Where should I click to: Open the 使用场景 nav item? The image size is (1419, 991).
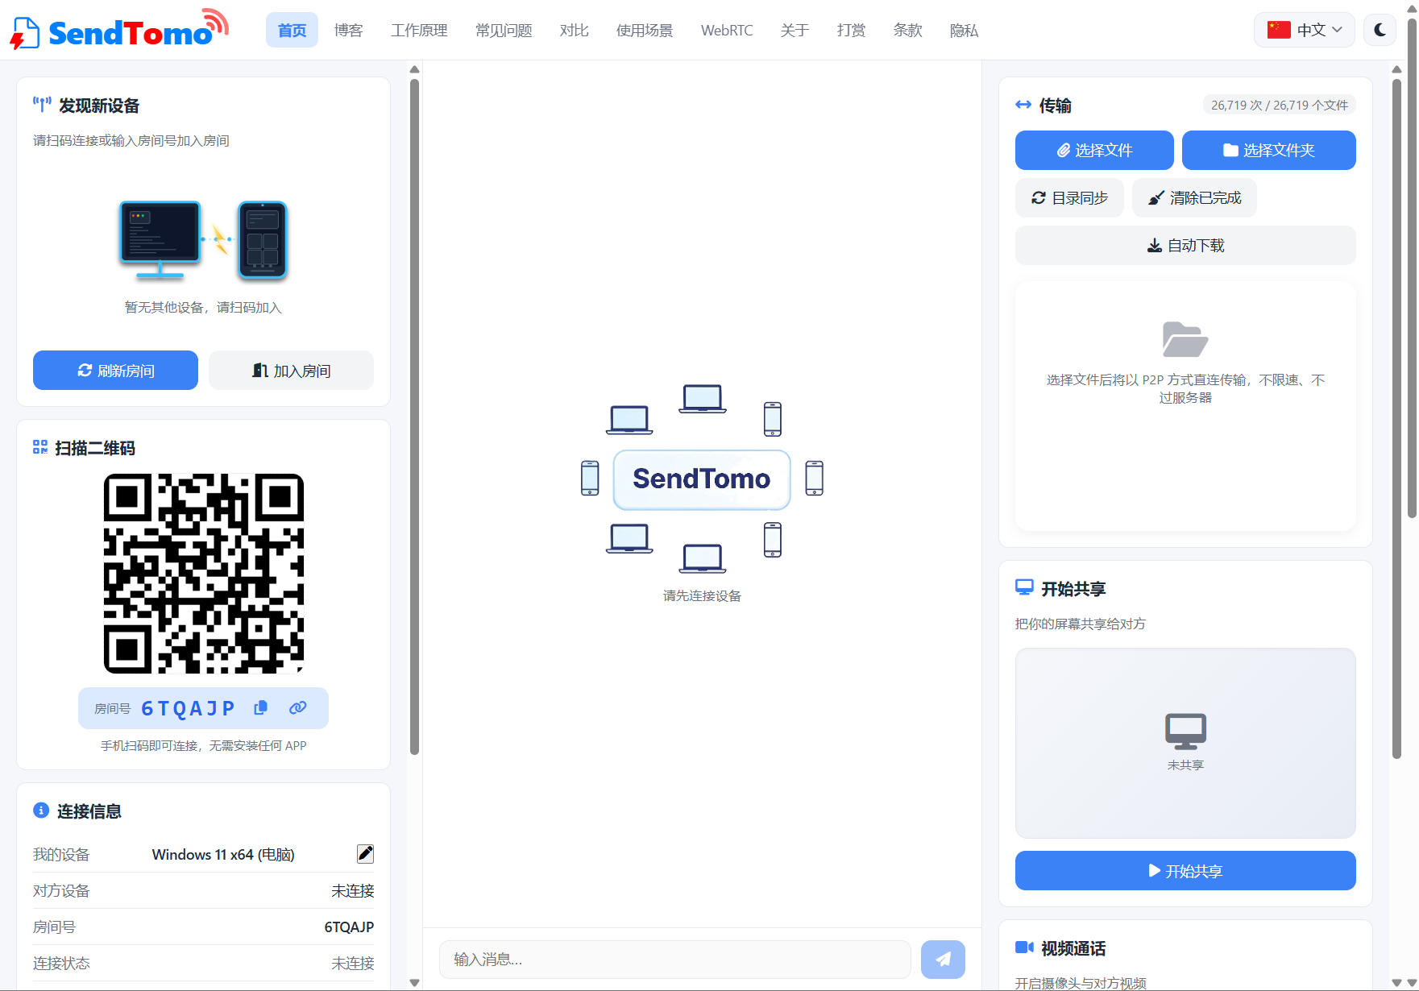click(x=644, y=30)
